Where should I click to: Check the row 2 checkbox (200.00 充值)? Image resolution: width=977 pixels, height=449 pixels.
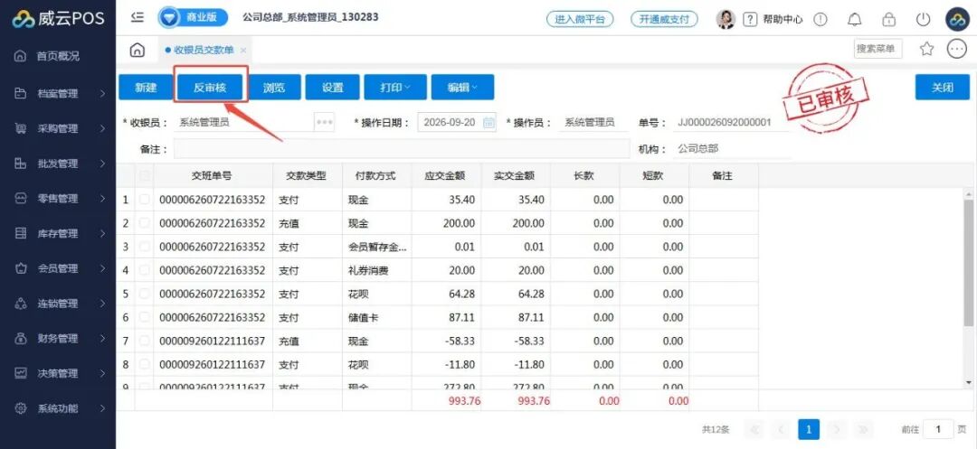[145, 223]
